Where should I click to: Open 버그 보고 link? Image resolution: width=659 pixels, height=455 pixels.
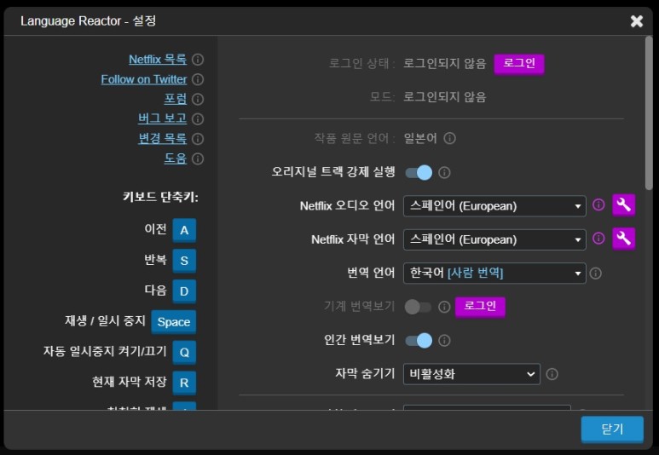162,118
